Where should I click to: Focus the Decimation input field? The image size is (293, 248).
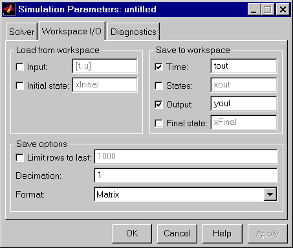(x=186, y=175)
